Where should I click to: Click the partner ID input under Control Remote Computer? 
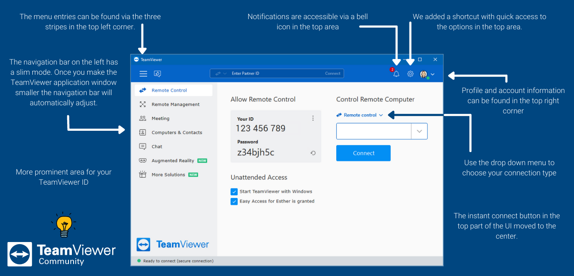tap(374, 131)
